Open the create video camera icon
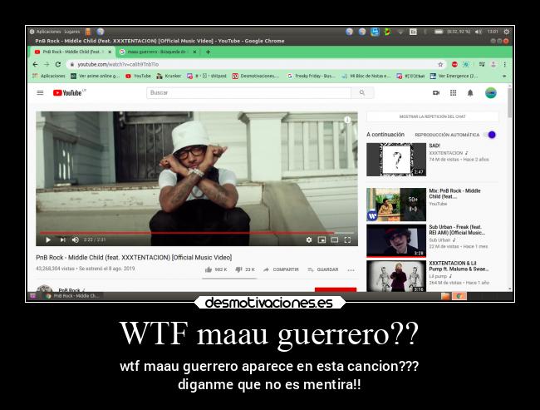The height and width of the screenshot is (410, 540). pos(436,93)
